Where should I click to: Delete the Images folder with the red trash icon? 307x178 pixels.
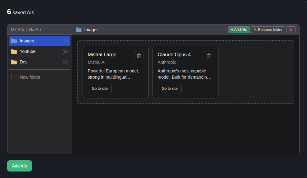291,30
